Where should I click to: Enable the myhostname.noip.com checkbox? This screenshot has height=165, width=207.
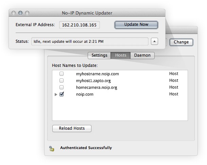(62, 74)
